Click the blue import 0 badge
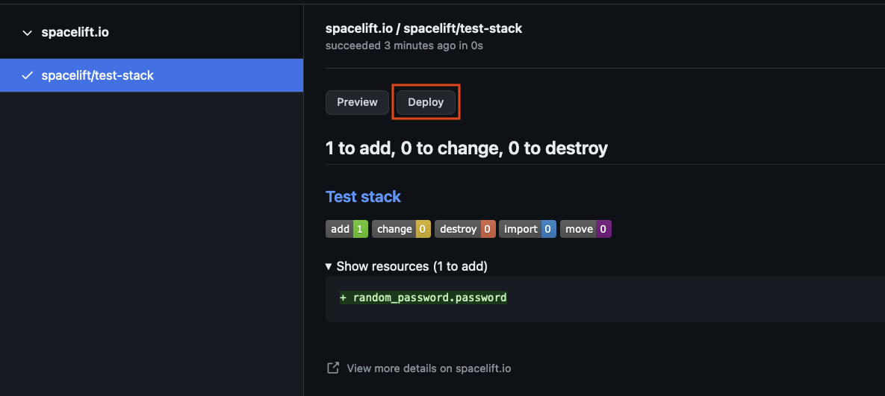 tap(527, 229)
